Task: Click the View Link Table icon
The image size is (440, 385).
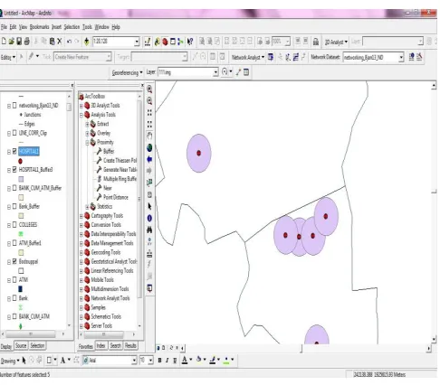Action: pos(246,72)
